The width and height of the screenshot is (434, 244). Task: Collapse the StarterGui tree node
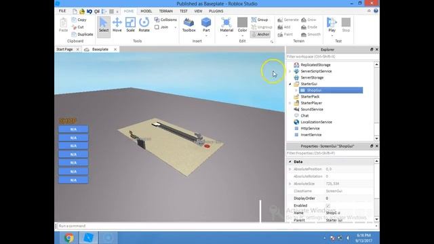pos(290,84)
